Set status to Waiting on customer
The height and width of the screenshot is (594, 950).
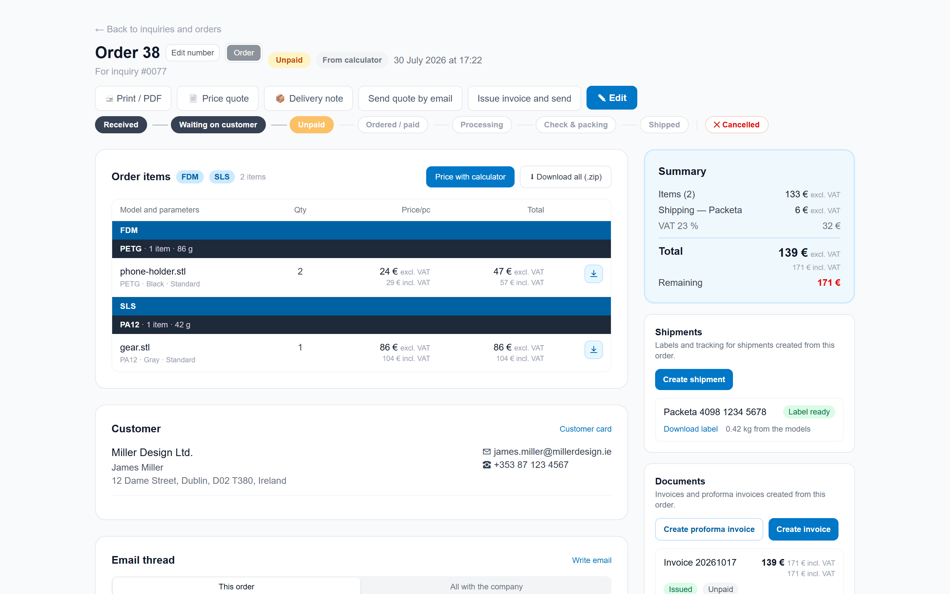pyautogui.click(x=218, y=124)
